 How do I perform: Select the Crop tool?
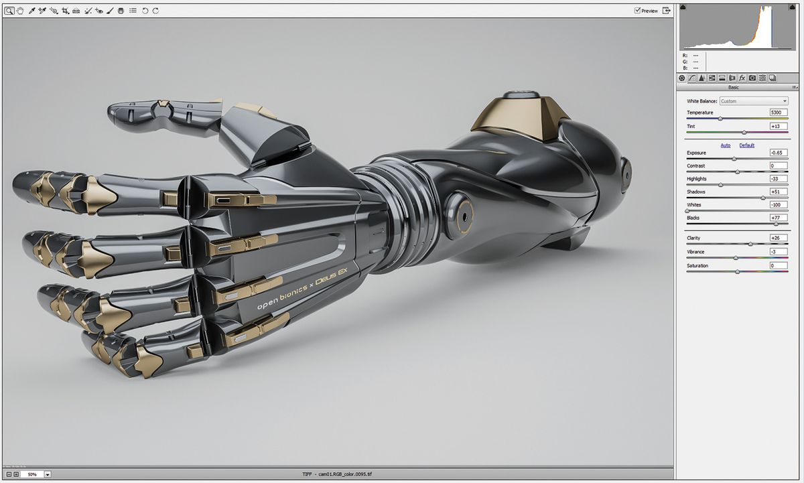click(x=66, y=10)
